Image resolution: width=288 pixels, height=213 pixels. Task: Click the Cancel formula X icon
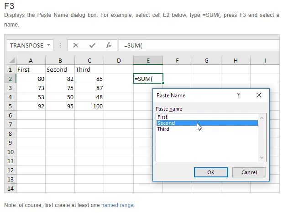point(76,45)
